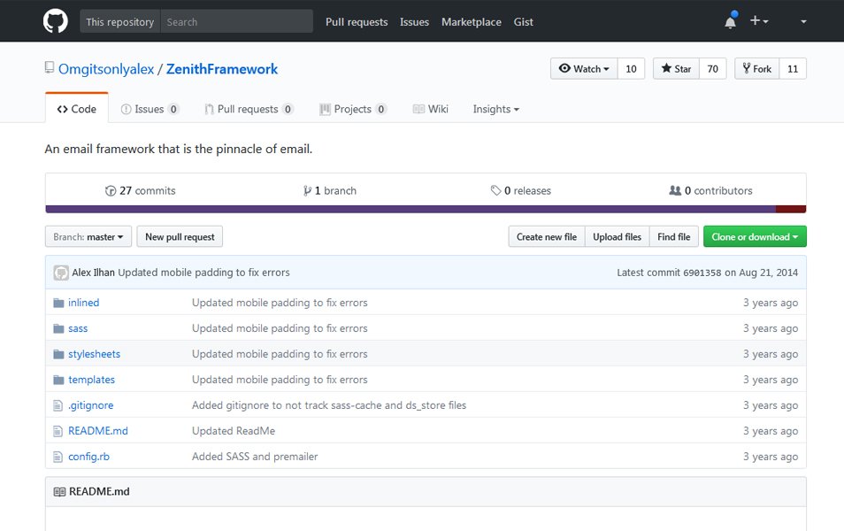Click the dark red language bar segment
This screenshot has width=844, height=531.
pyautogui.click(x=791, y=209)
